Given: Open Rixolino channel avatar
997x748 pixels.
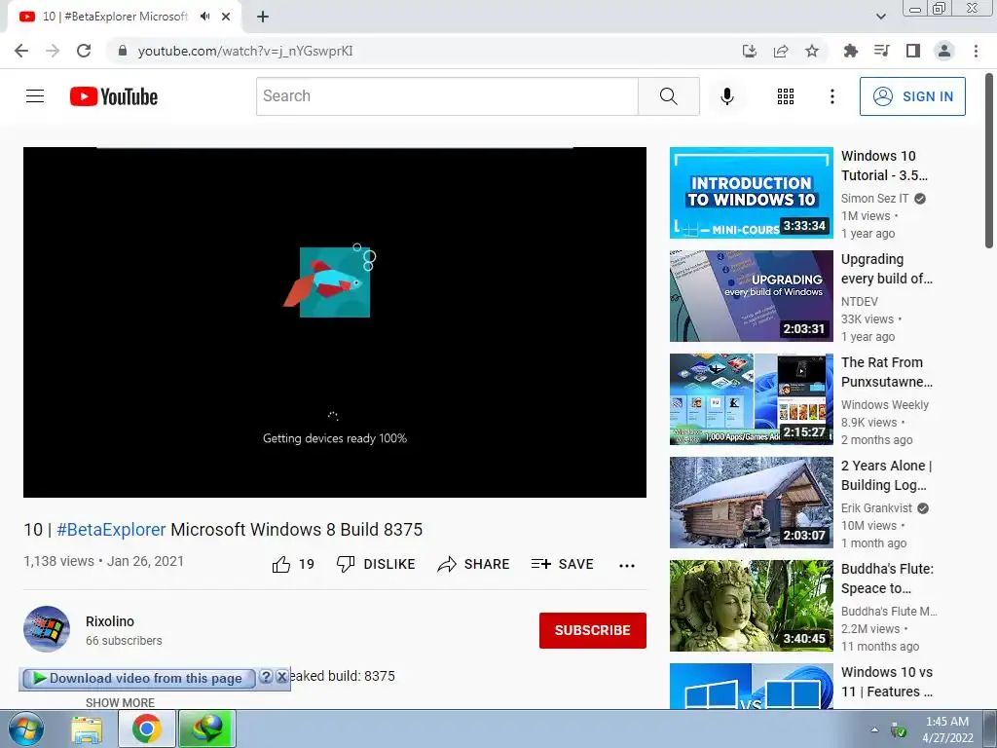Looking at the screenshot, I should click(47, 629).
